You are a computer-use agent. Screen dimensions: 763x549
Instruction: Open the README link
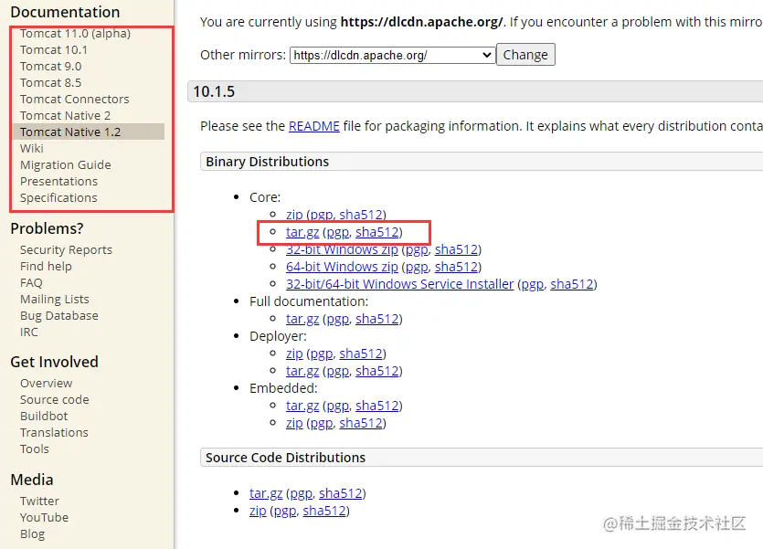point(313,126)
